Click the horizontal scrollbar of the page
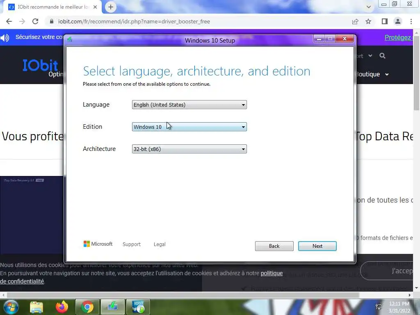This screenshot has width=420, height=315. point(182,295)
